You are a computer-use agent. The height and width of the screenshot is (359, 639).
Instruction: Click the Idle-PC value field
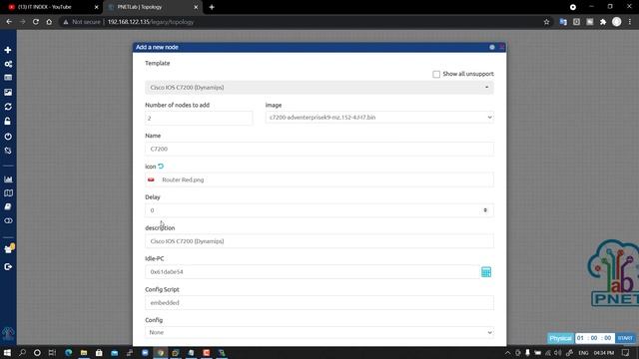coord(313,272)
